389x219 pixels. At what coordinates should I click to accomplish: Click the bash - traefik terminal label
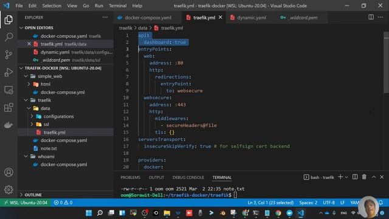(x=319, y=177)
